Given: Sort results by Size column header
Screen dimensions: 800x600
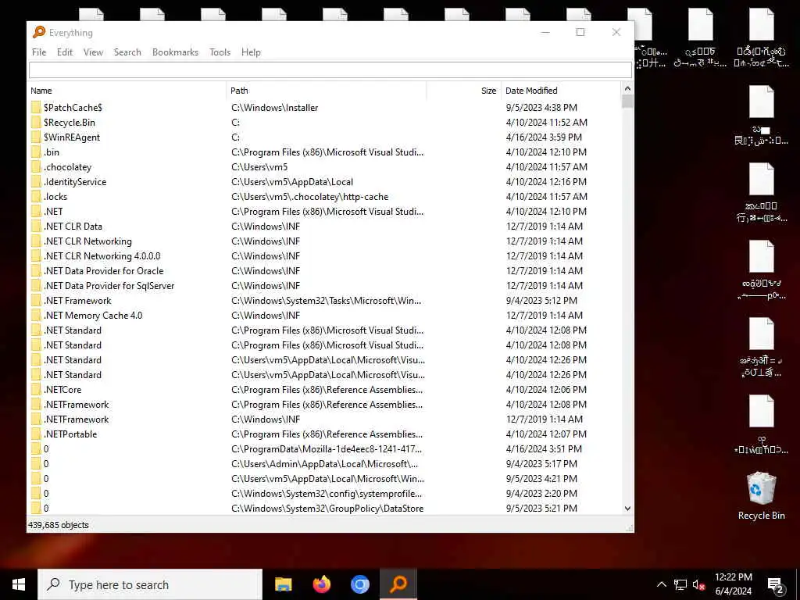Looking at the screenshot, I should click(464, 91).
